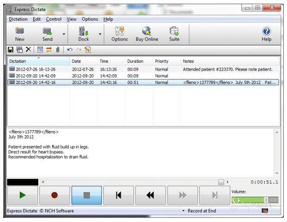This screenshot has width=287, height=222.
Task: Open the Control menu
Action: click(54, 19)
